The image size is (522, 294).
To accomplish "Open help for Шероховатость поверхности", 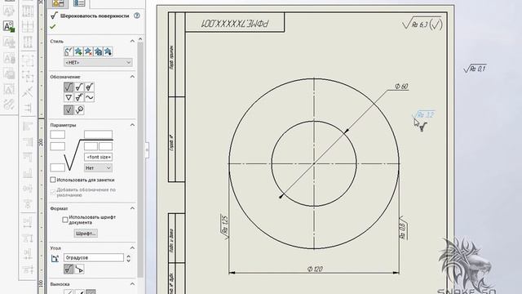I will coord(136,16).
